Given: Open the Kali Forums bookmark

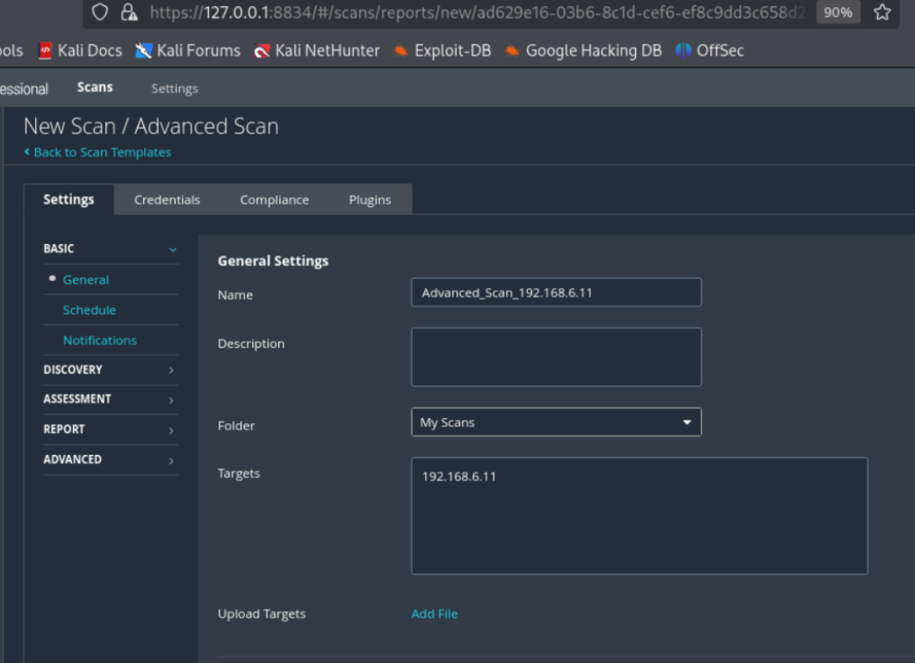Looking at the screenshot, I should 188,51.
